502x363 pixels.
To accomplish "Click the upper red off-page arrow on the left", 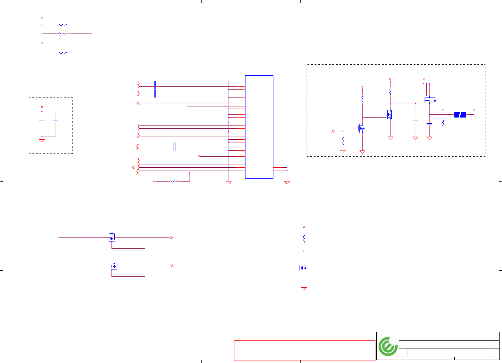I will pos(171,237).
